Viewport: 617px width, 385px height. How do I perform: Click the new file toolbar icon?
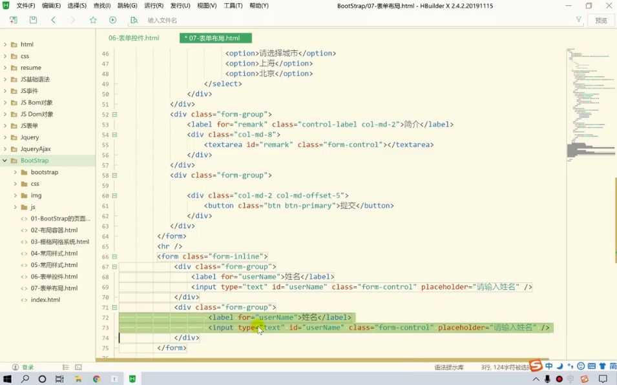14,20
